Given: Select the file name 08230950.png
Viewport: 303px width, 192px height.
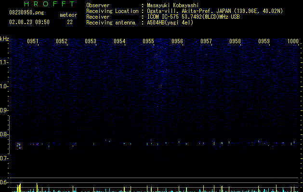Looking at the screenshot, I should (x=26, y=12).
